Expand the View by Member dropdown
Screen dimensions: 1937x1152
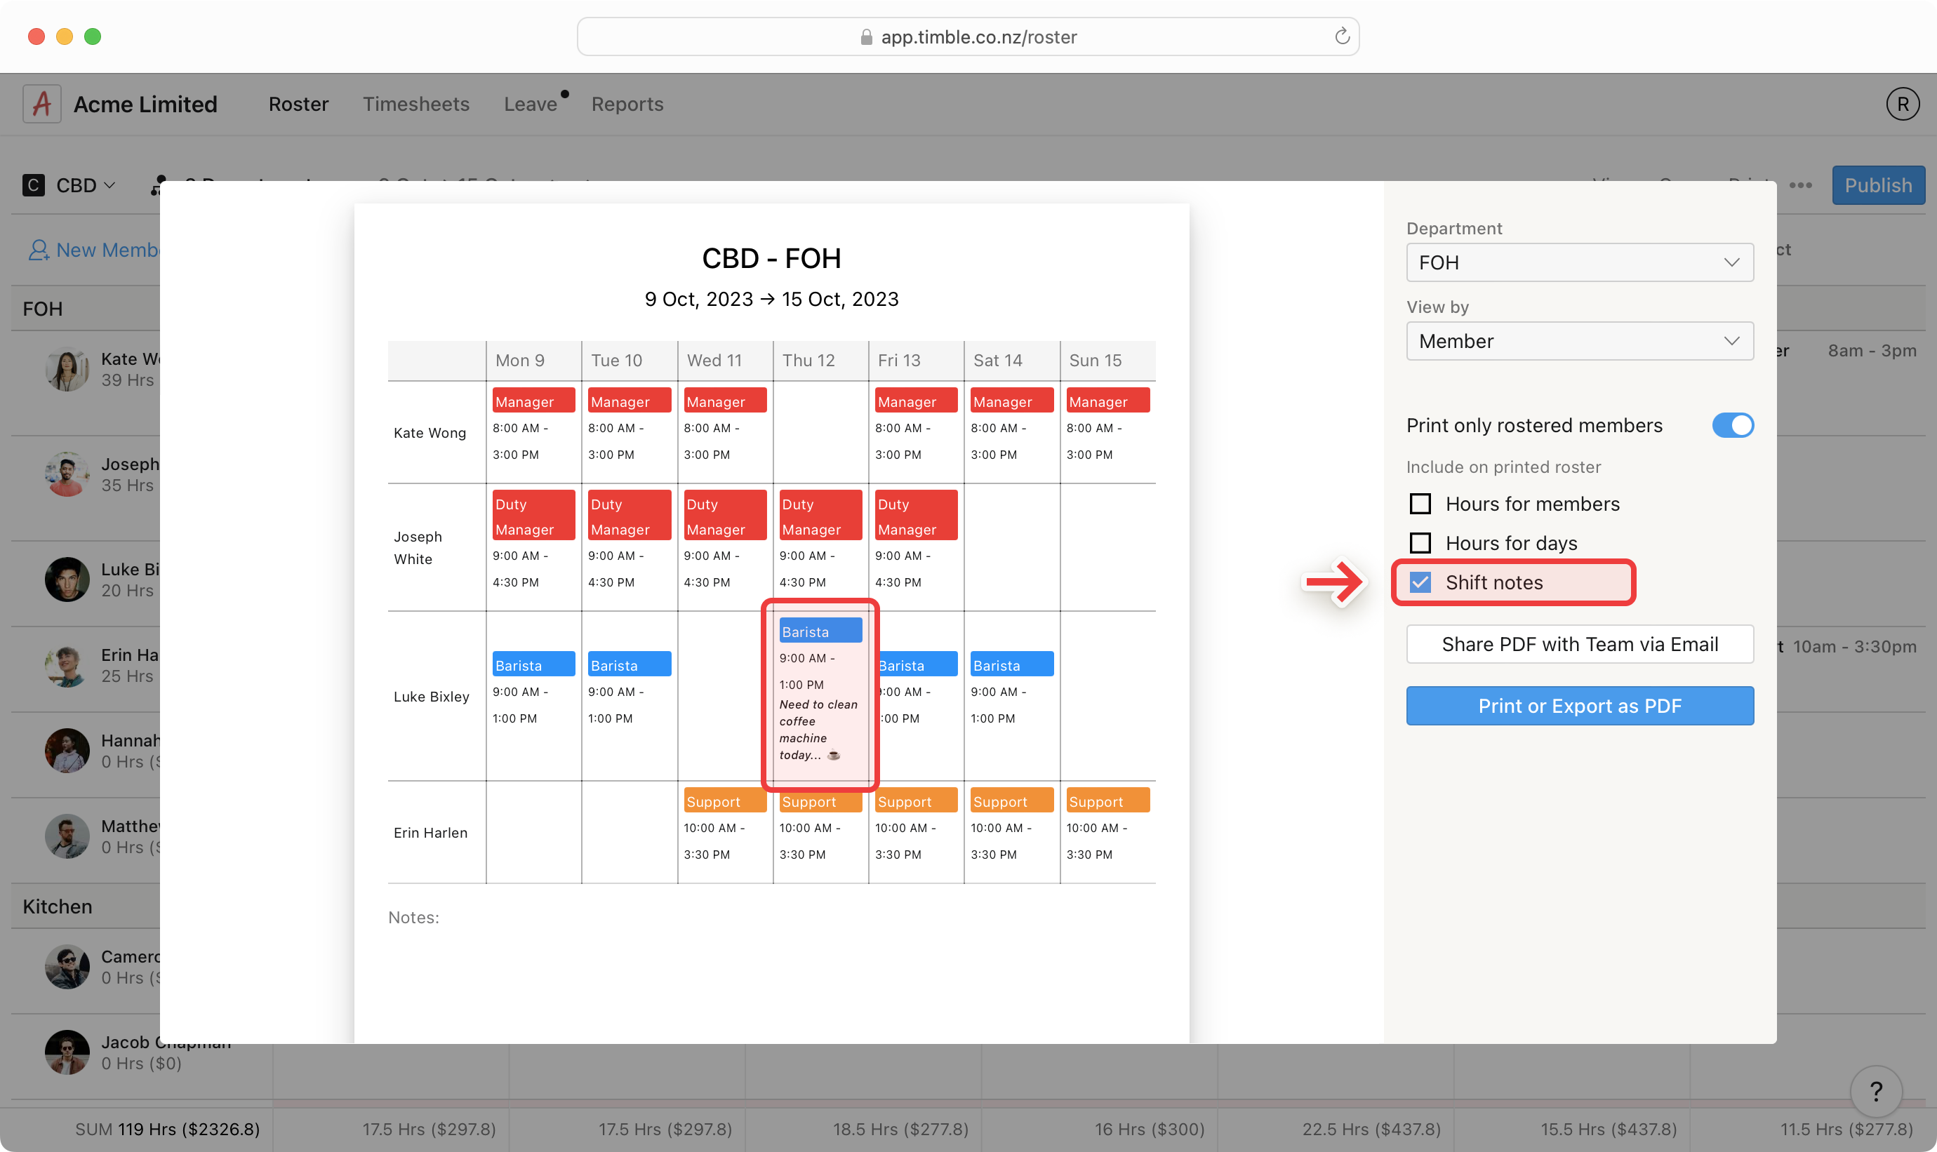(x=1579, y=341)
